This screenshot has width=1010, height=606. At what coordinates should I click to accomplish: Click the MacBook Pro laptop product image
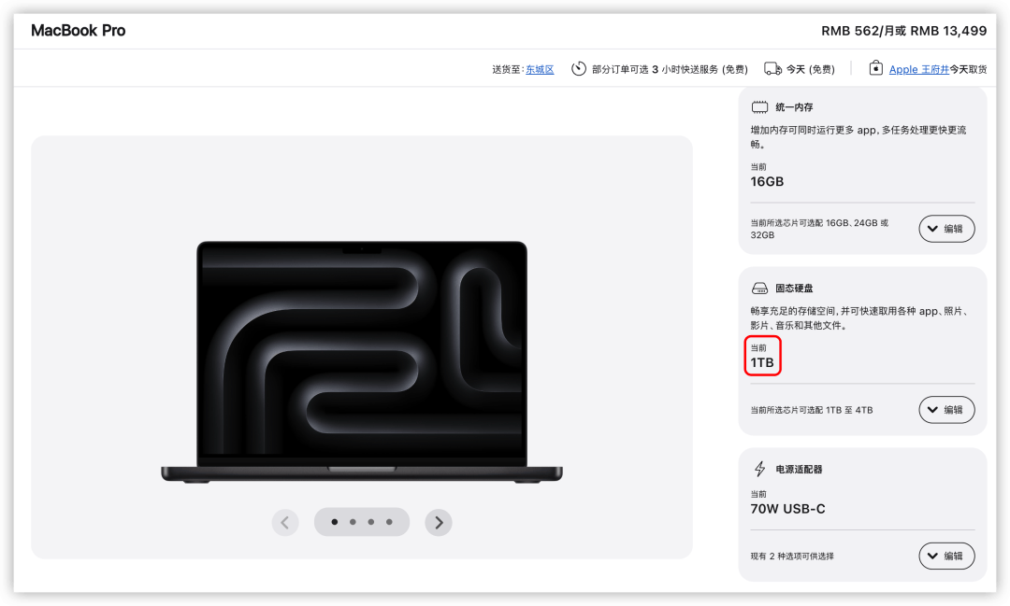pyautogui.click(x=362, y=361)
